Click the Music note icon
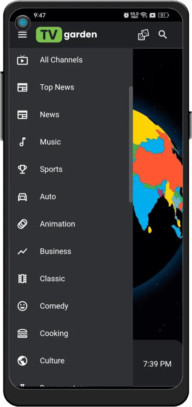Image resolution: width=192 pixels, height=407 pixels. [x=22, y=142]
